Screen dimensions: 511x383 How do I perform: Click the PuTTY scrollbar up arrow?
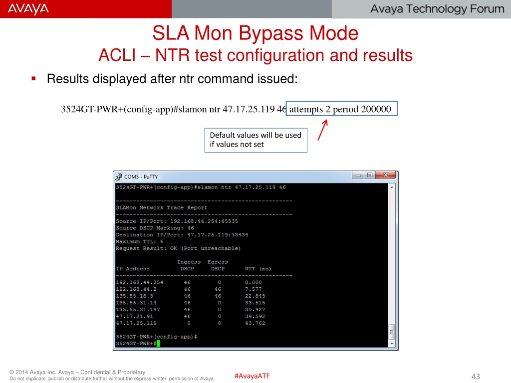[x=392, y=187]
